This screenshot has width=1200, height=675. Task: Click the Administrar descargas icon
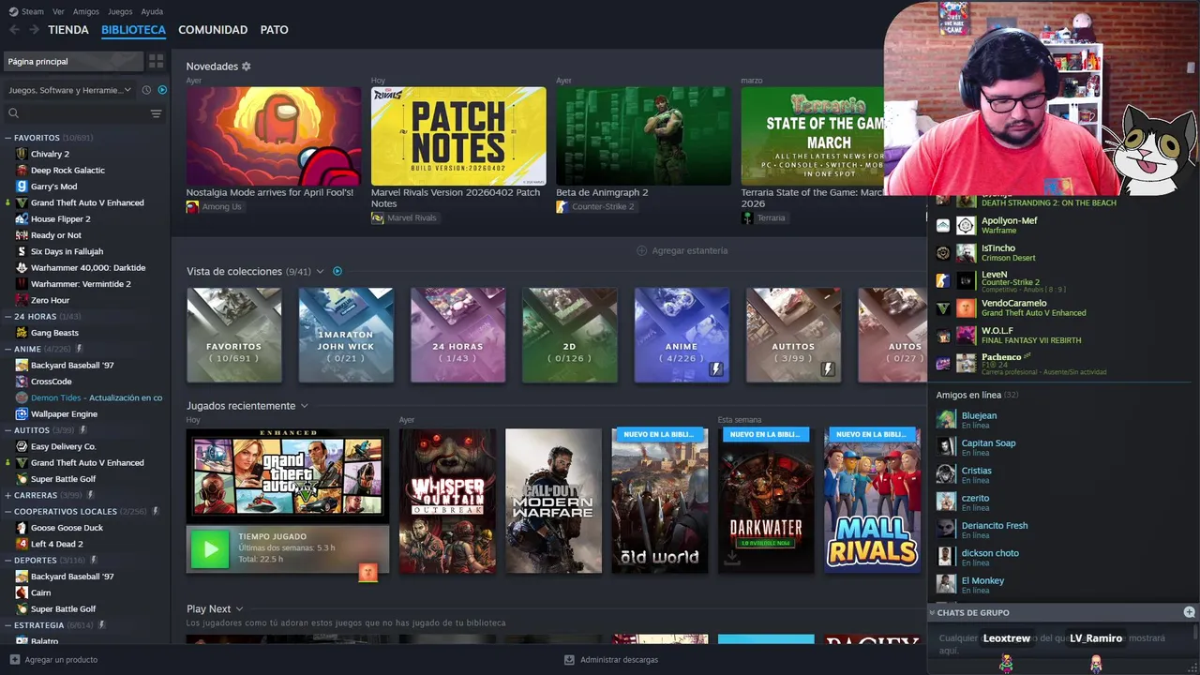tap(569, 660)
